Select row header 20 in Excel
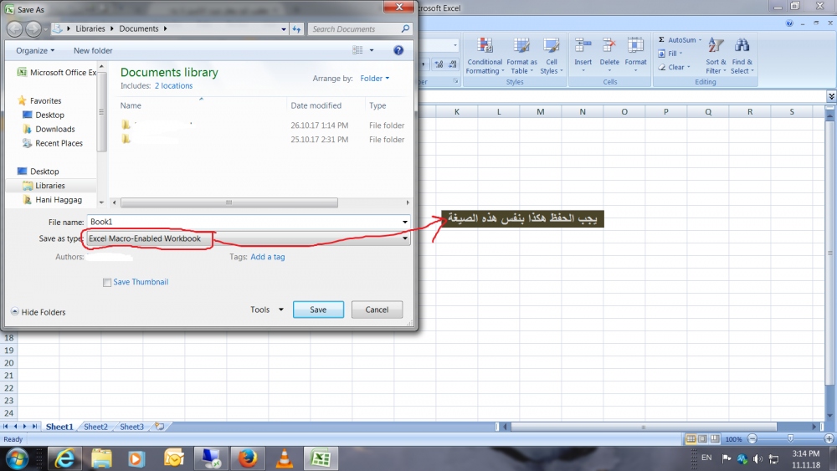 [x=8, y=363]
